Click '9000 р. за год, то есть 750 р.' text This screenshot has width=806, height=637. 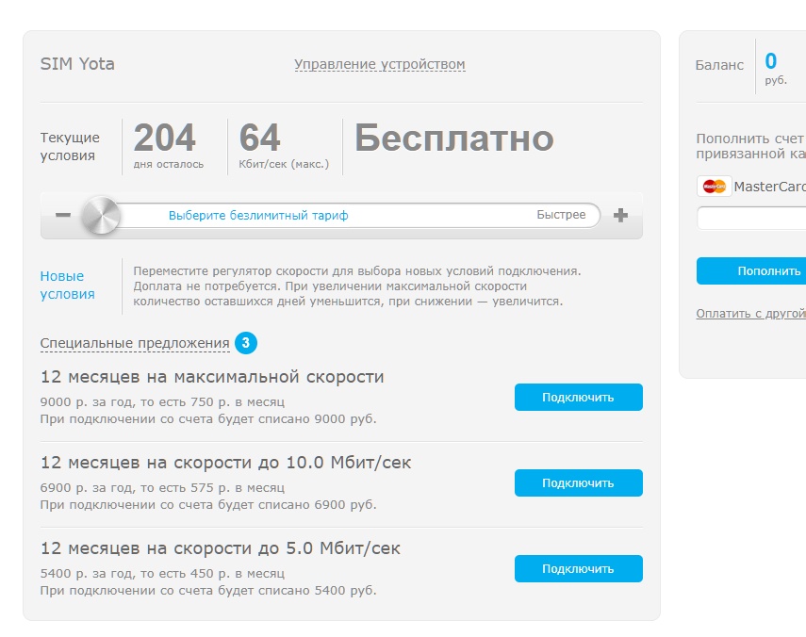click(x=135, y=401)
